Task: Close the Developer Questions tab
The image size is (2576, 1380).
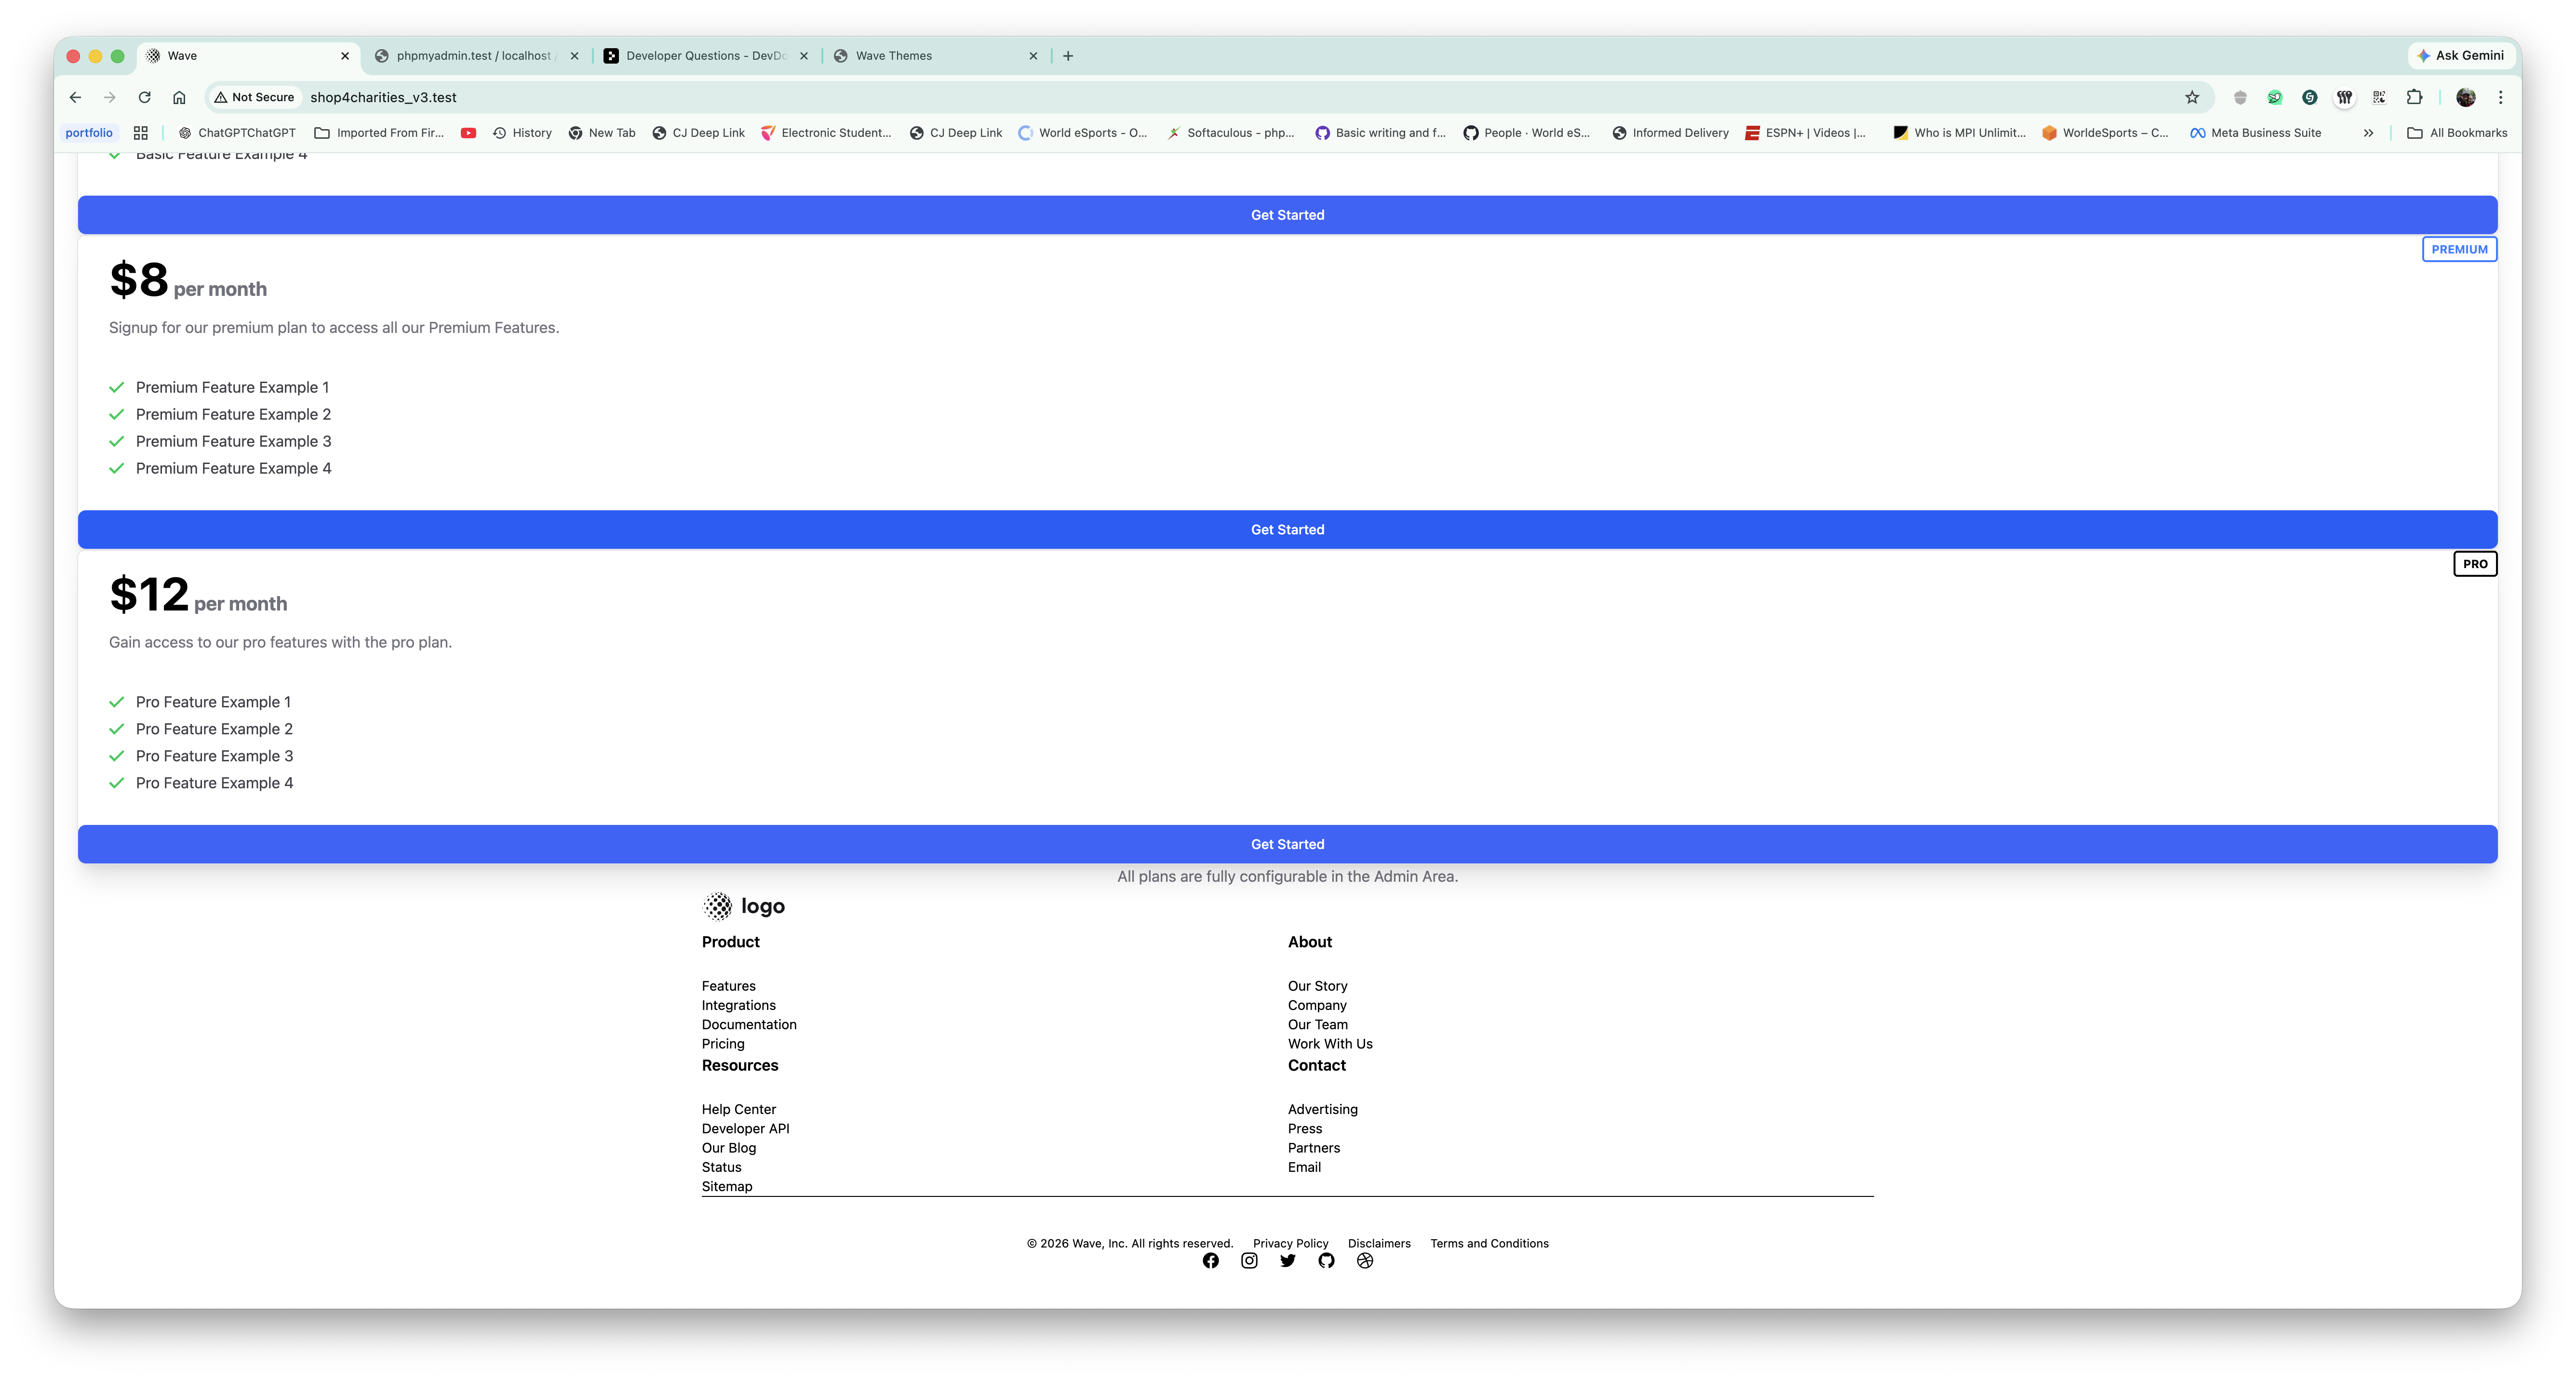Action: pos(804,56)
